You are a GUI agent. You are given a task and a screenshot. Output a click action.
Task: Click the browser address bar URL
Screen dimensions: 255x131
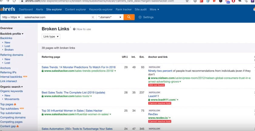99,1
